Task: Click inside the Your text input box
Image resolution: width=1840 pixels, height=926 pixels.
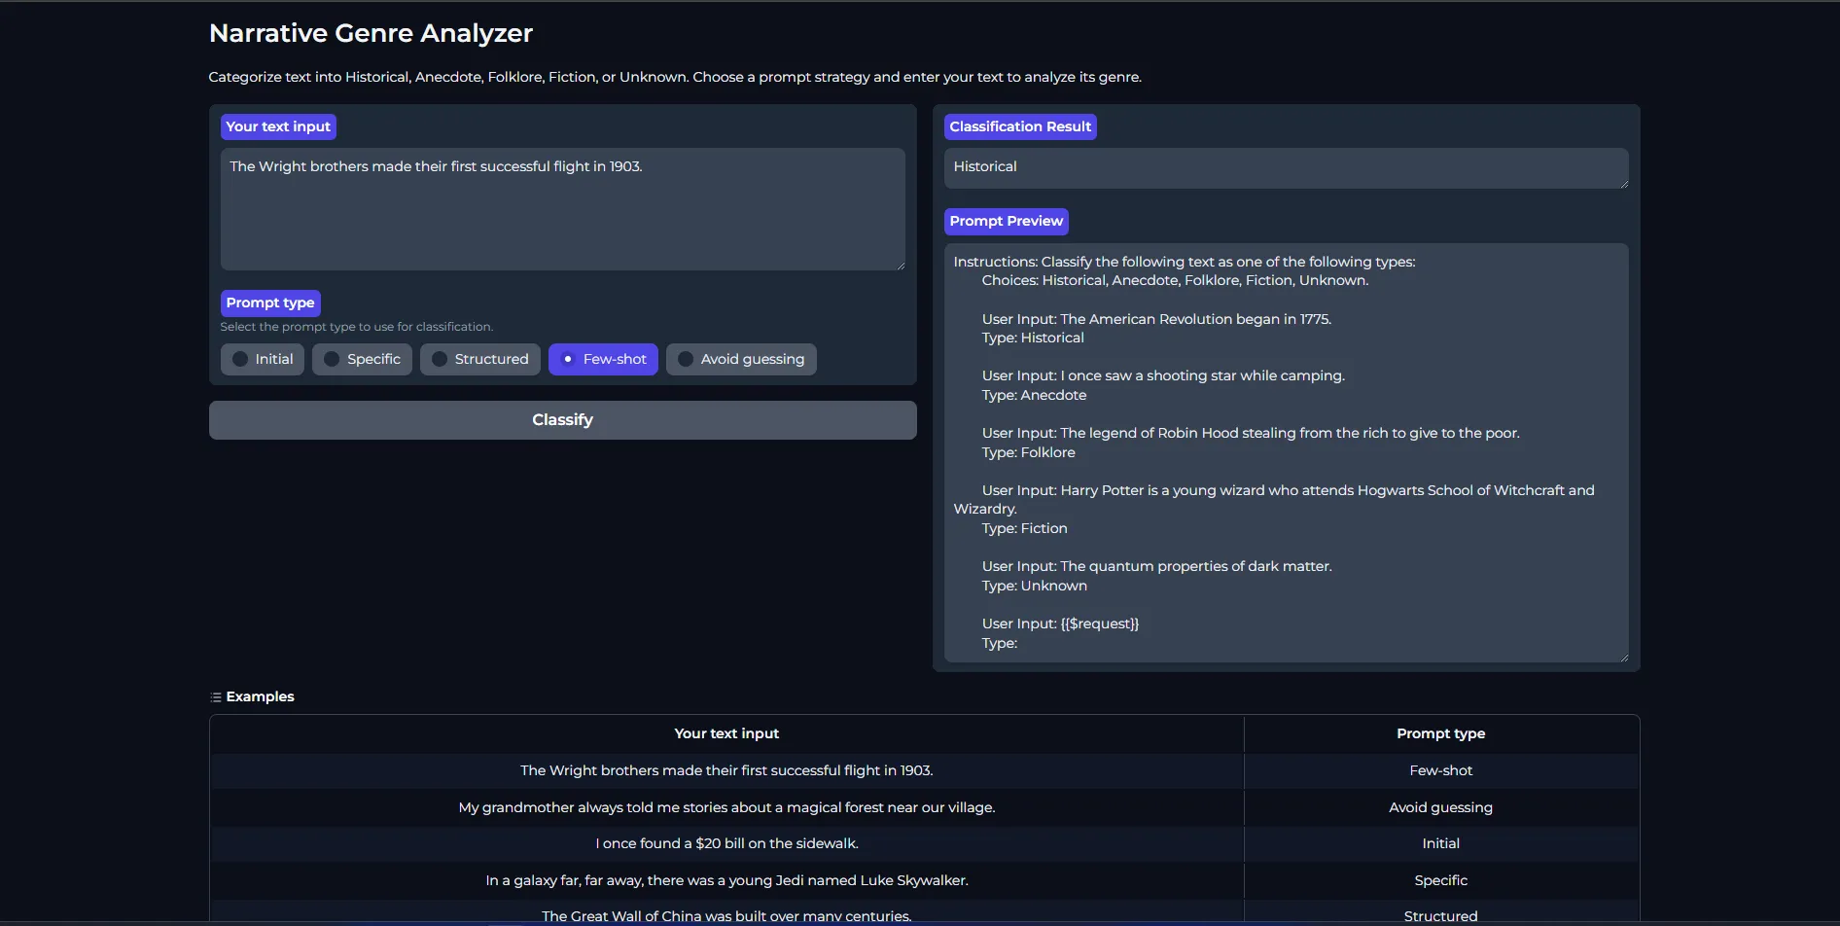Action: click(x=562, y=208)
